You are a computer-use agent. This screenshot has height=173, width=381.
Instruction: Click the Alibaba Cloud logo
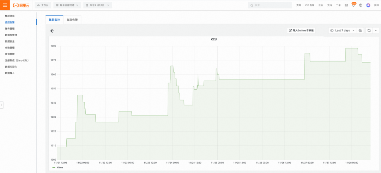click(x=21, y=5)
